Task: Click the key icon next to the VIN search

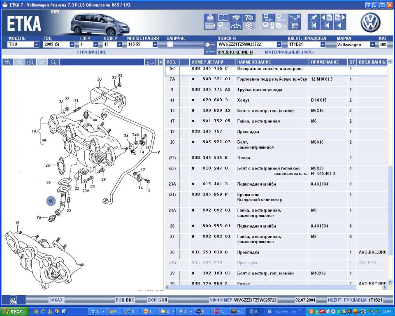Action: tap(210, 44)
